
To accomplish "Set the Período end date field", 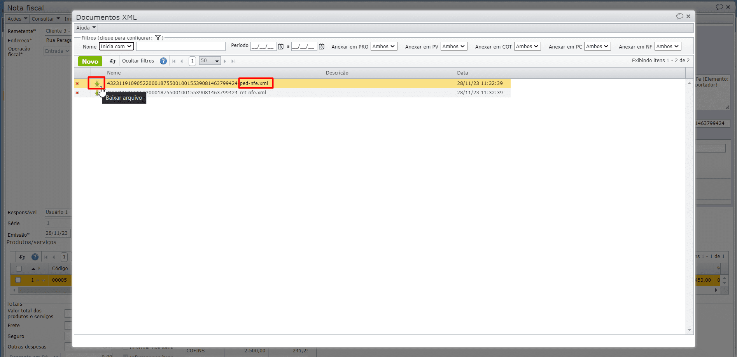I will coord(304,47).
